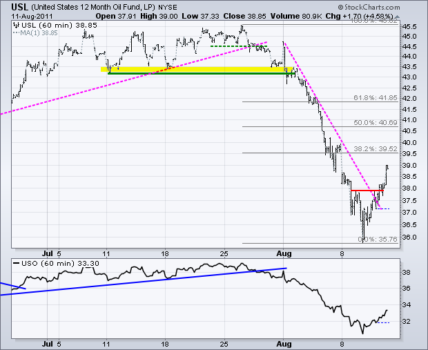Click the 50.0%: 40.69 Fibonacci label
428x350 pixels.
[376, 123]
